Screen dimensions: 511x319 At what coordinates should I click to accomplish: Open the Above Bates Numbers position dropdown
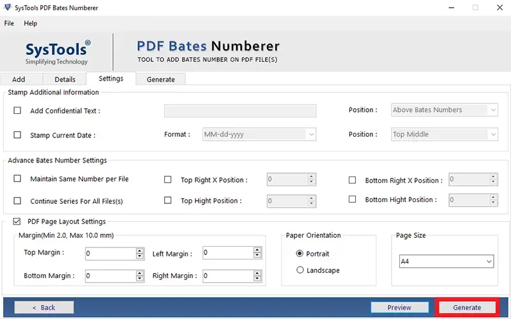(x=445, y=110)
